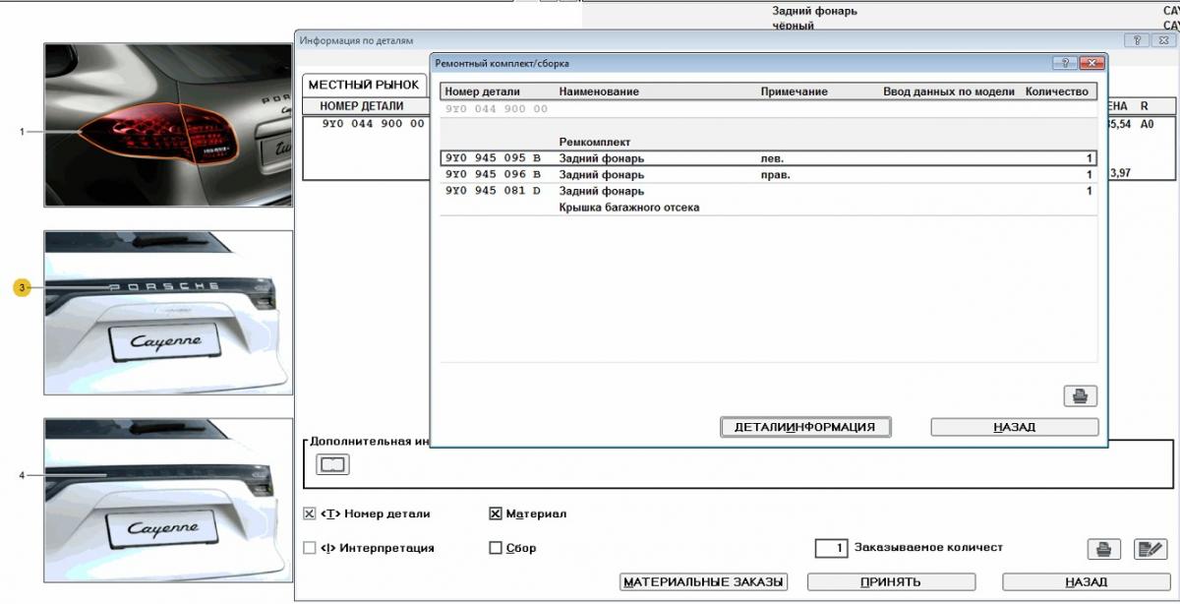Close the Ремонтный комплект/сборка dialog
This screenshot has width=1180, height=604.
[x=1091, y=63]
